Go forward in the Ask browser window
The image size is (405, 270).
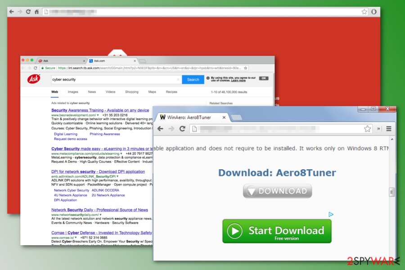pyautogui.click(x=29, y=68)
